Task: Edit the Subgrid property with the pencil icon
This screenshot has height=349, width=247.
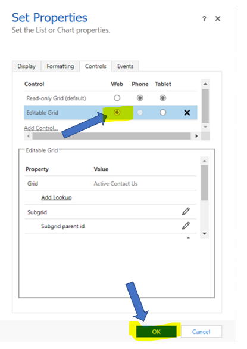Action: [x=186, y=211]
